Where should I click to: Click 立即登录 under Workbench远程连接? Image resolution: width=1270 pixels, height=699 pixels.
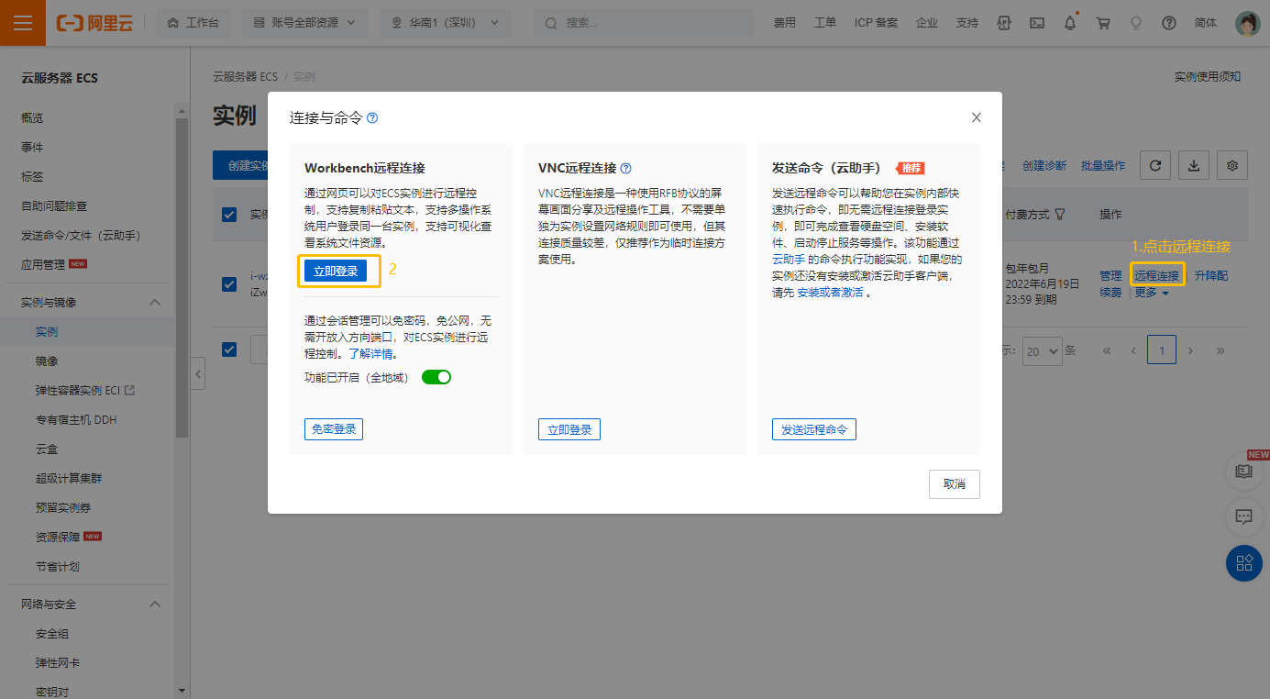pyautogui.click(x=336, y=271)
